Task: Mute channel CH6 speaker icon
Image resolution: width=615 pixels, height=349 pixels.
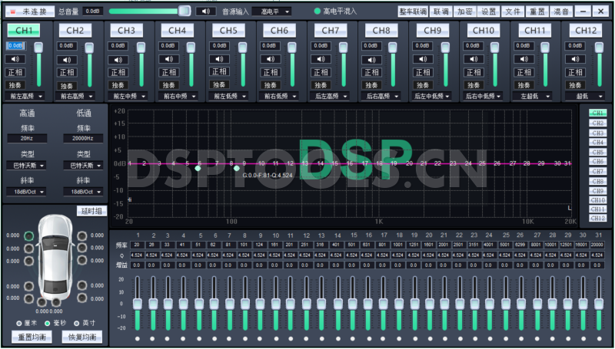Action: (x=271, y=59)
